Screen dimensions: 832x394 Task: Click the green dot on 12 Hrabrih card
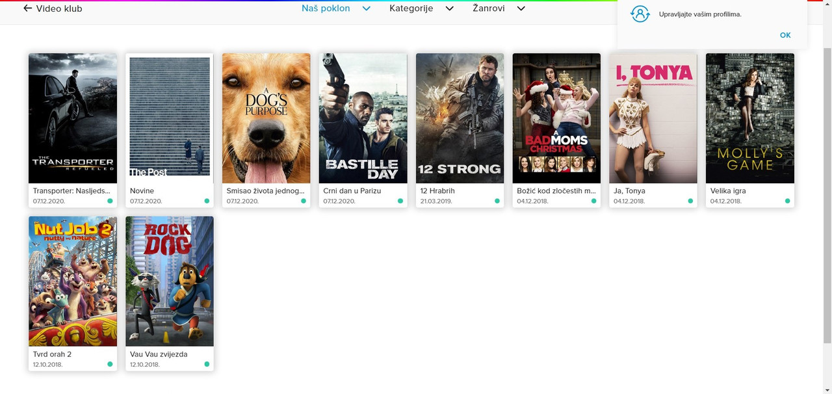click(497, 201)
